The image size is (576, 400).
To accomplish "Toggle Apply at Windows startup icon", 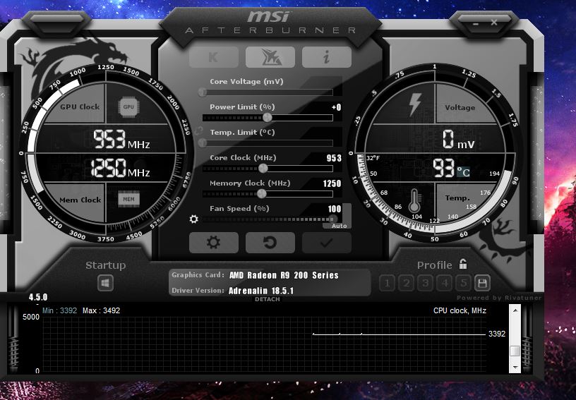I will [105, 283].
